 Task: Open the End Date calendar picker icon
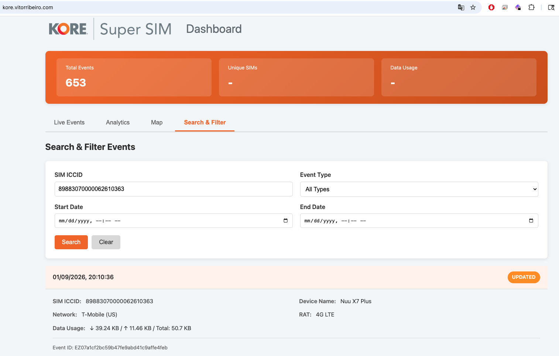[x=531, y=220]
